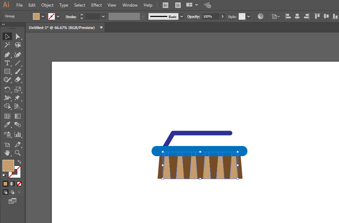Viewport: 339px width, 223px height.
Task: Activate the Type tool
Action: [x=7, y=63]
